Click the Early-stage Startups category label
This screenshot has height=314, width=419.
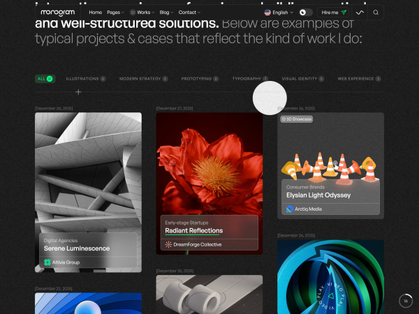(186, 223)
